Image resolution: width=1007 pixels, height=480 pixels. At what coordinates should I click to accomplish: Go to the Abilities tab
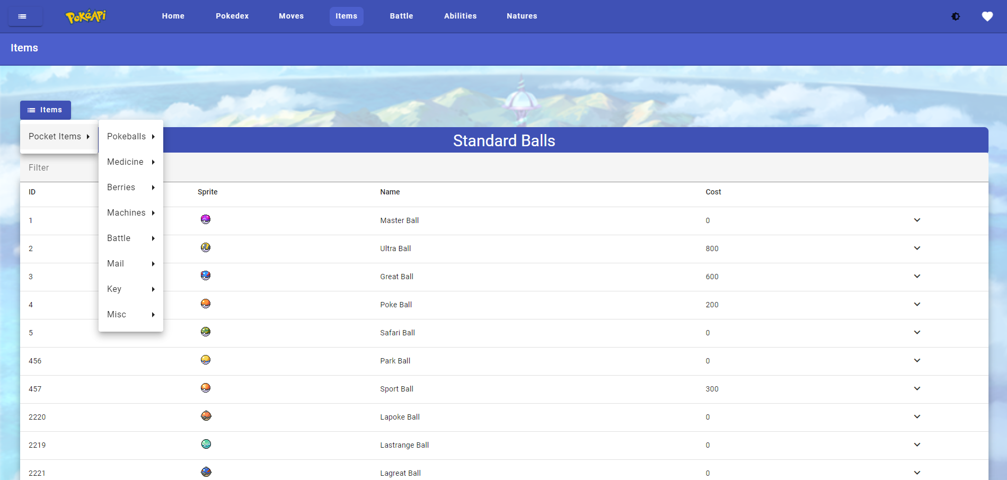461,16
